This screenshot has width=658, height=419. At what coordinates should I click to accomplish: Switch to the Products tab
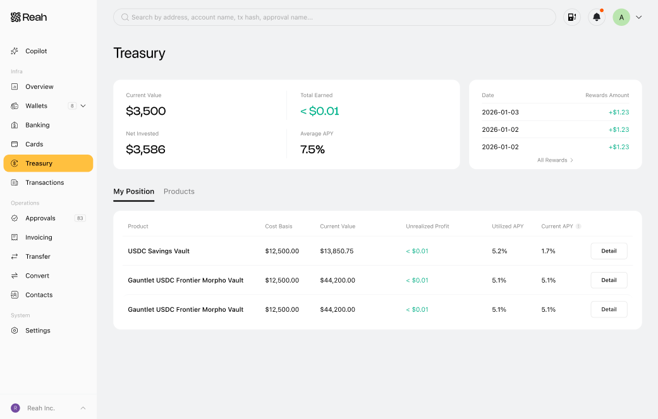[179, 191]
